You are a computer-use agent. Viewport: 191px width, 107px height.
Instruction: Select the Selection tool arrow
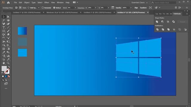(x=4, y=17)
